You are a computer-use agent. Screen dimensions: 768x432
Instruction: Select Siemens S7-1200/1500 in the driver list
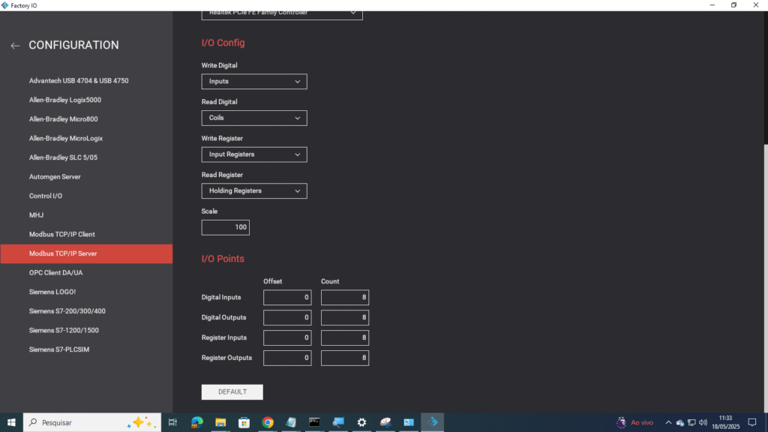pos(64,331)
